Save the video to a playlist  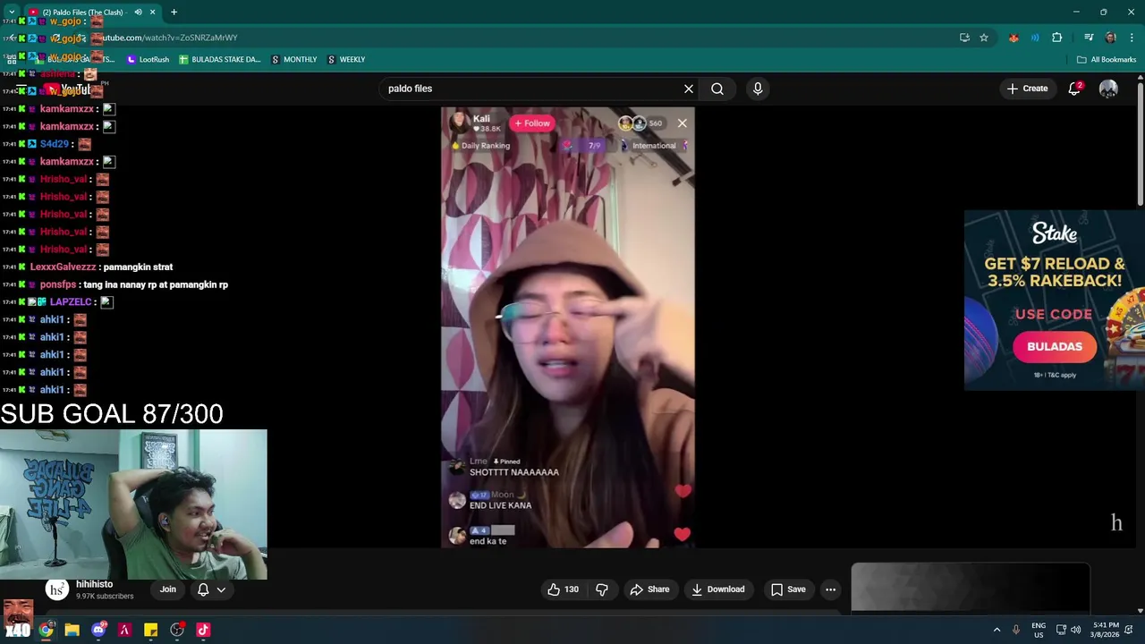pos(788,589)
